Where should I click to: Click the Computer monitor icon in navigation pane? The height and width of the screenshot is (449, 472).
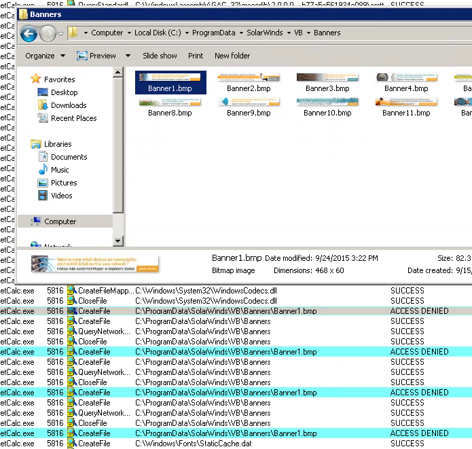coord(36,221)
